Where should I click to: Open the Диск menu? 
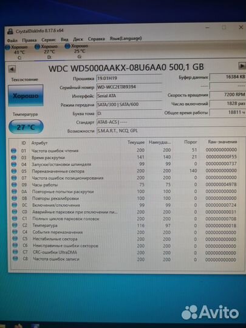coord(78,39)
